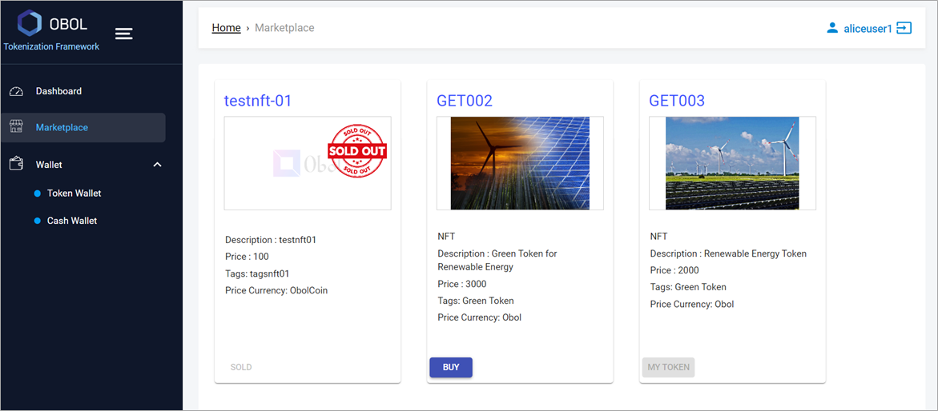The image size is (938, 411).
Task: Click MY TOKEN button on GET003
Action: coord(668,367)
